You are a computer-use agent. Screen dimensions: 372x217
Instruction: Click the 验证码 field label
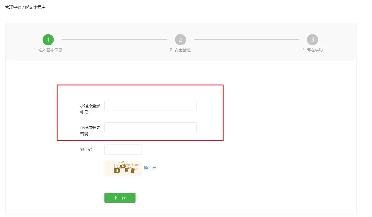(x=86, y=149)
